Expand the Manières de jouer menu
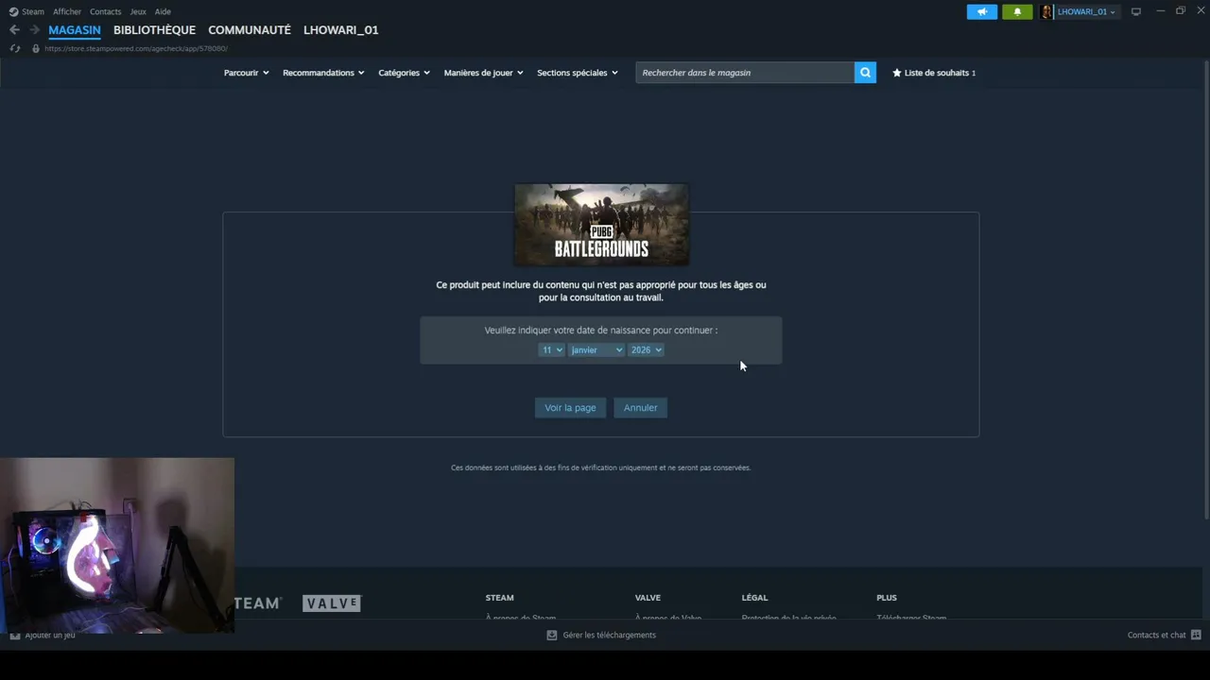The width and height of the screenshot is (1210, 680). [484, 73]
